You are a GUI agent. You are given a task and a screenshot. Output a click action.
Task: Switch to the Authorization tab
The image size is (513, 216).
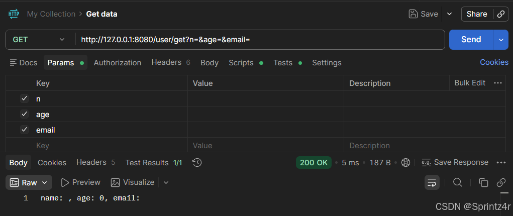(x=118, y=62)
